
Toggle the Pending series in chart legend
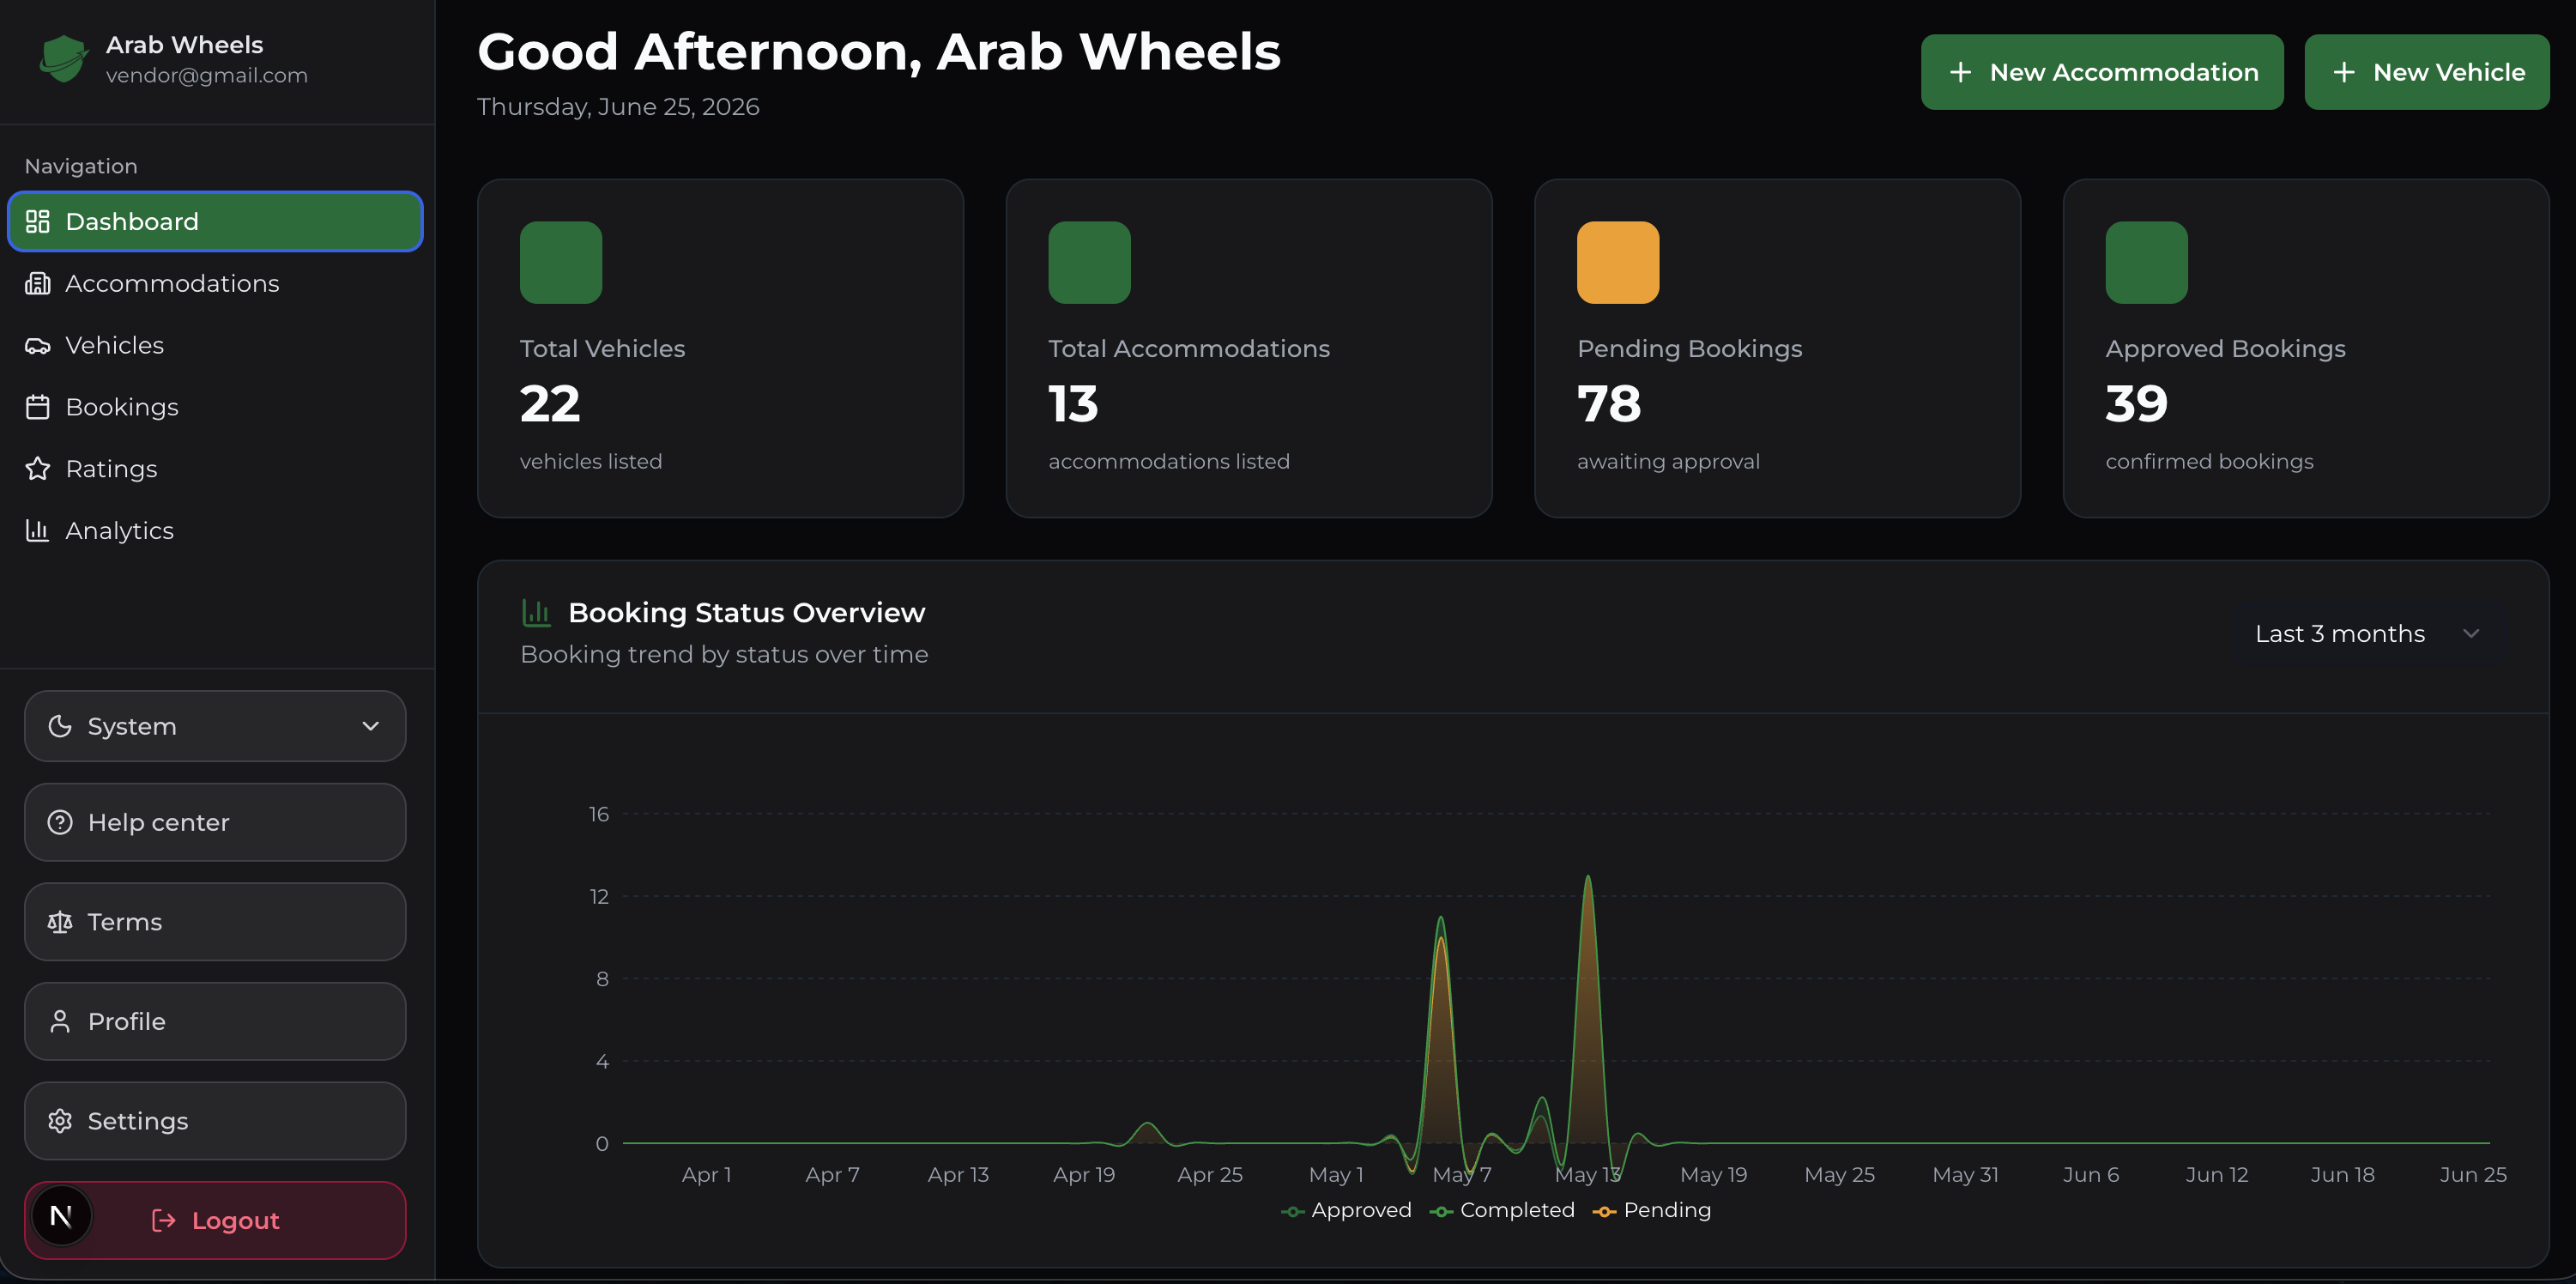click(x=1652, y=1210)
